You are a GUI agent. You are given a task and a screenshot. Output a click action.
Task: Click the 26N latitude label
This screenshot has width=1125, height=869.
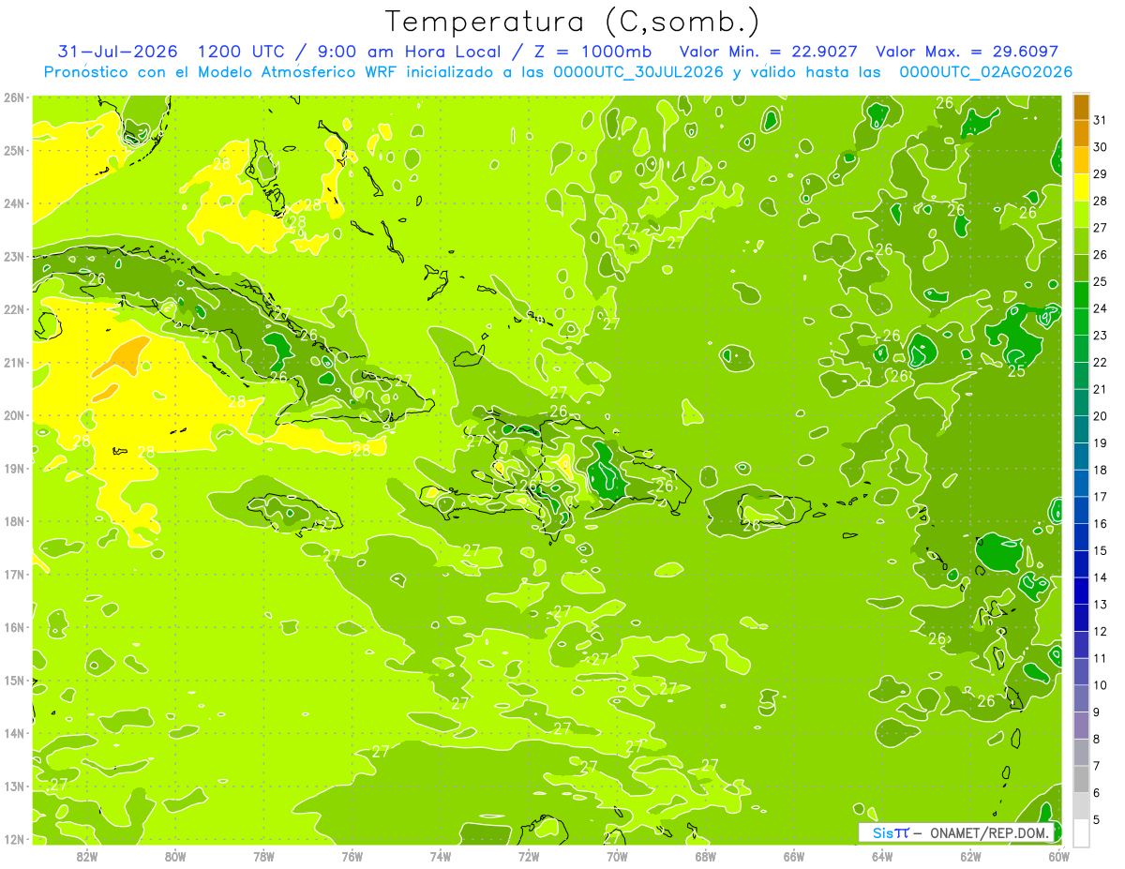pos(14,97)
